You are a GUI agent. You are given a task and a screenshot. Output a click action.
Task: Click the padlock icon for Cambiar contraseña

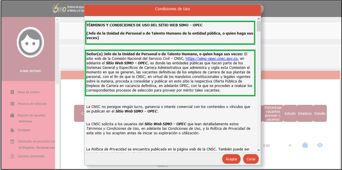point(12,156)
